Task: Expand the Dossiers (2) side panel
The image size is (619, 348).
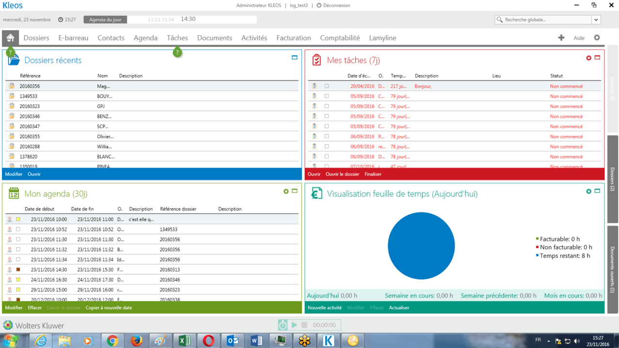Action: 613,179
